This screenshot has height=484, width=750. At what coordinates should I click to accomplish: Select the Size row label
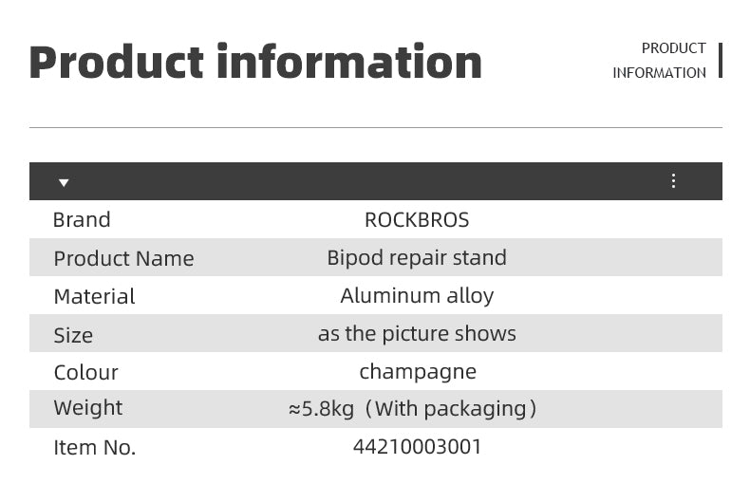(x=73, y=335)
